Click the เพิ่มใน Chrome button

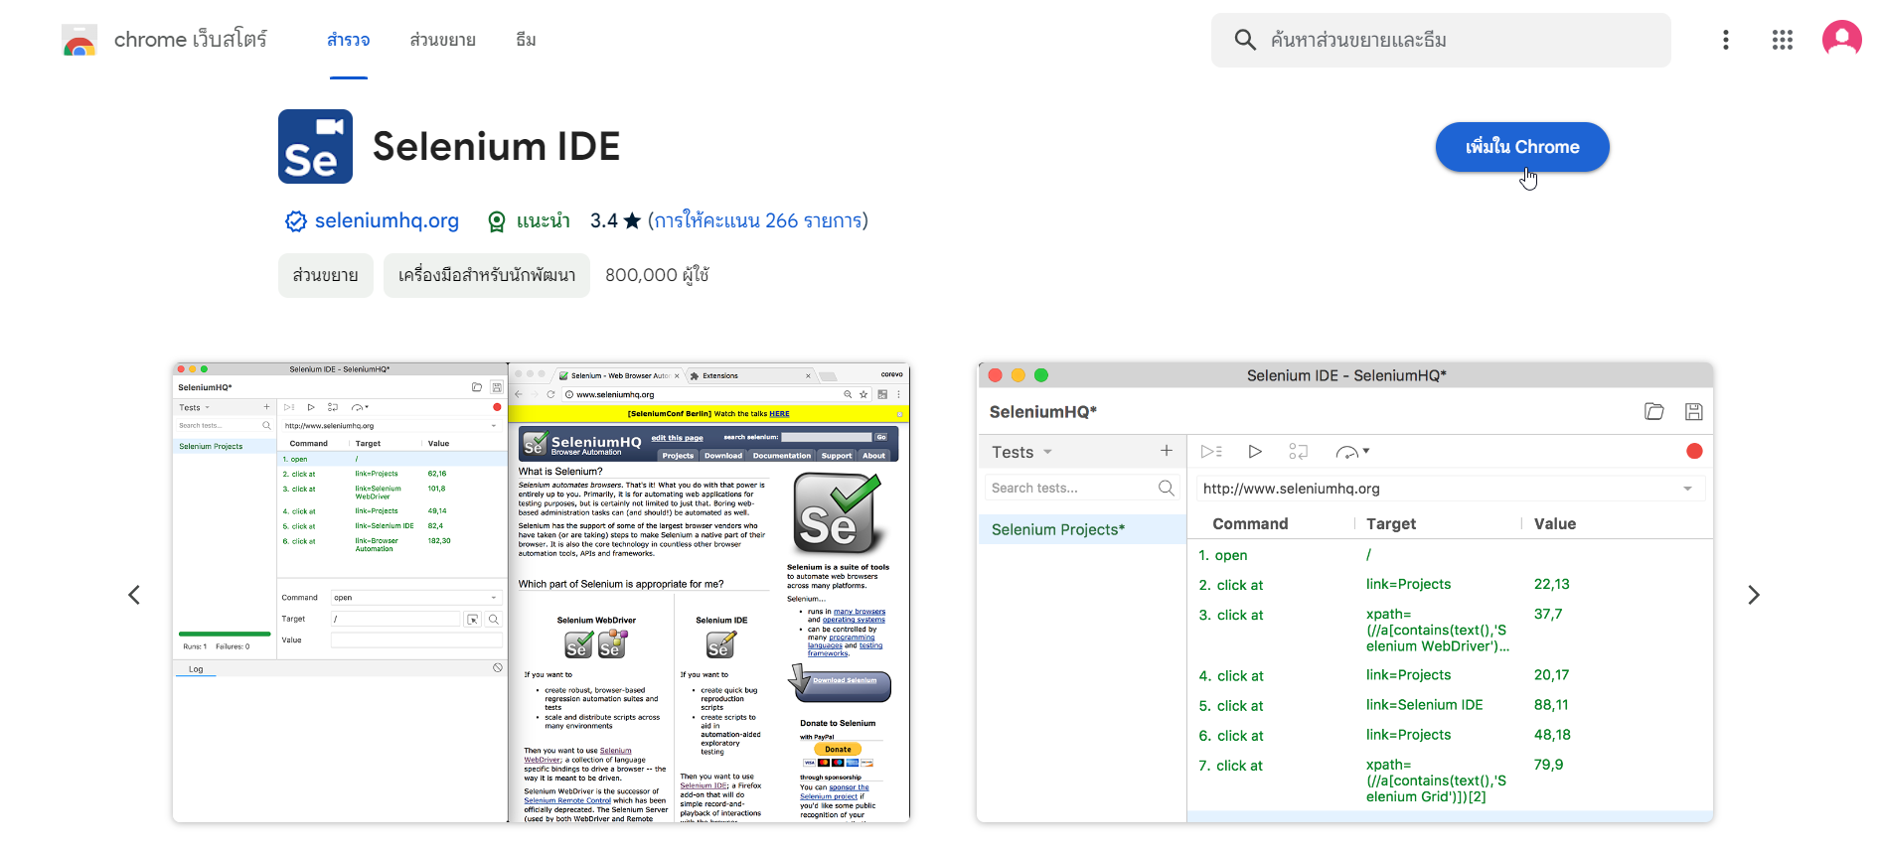pos(1522,147)
